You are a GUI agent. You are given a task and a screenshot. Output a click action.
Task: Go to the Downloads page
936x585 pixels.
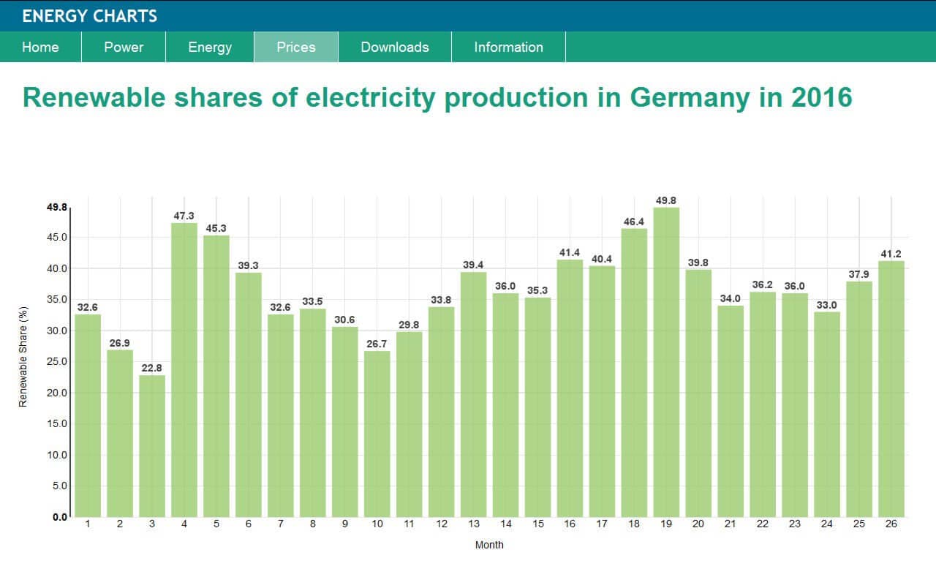pos(395,47)
